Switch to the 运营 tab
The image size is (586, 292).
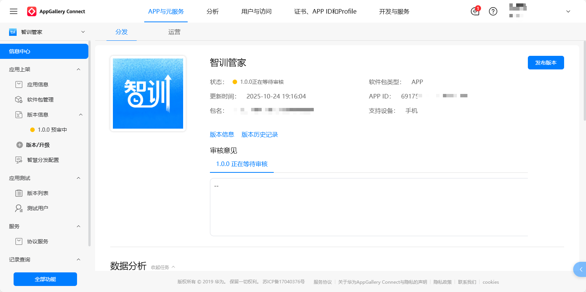coord(174,32)
